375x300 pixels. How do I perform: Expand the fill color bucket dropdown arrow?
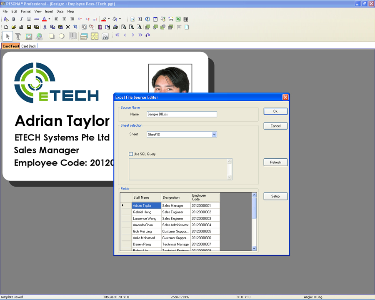click(x=120, y=19)
